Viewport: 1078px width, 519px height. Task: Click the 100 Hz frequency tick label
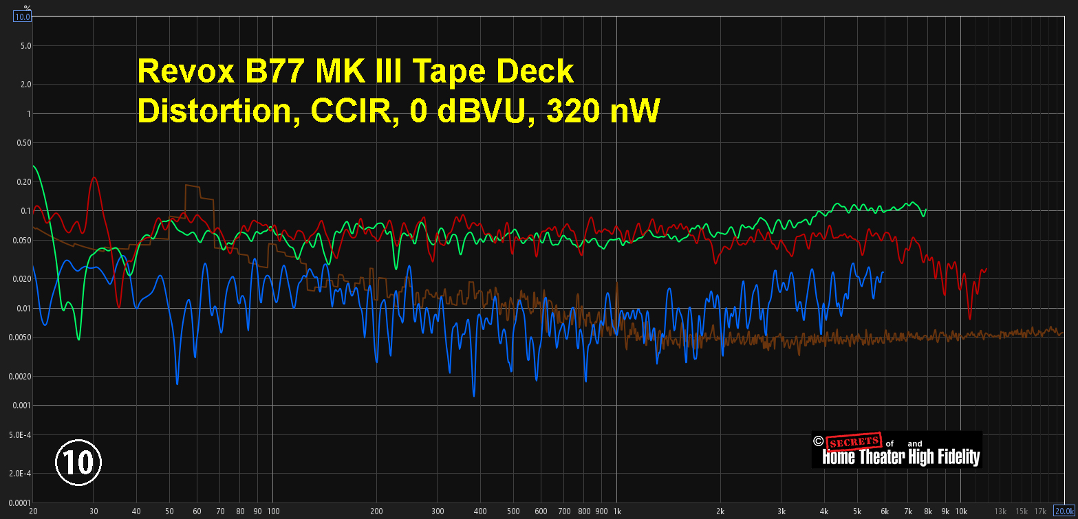(x=273, y=511)
